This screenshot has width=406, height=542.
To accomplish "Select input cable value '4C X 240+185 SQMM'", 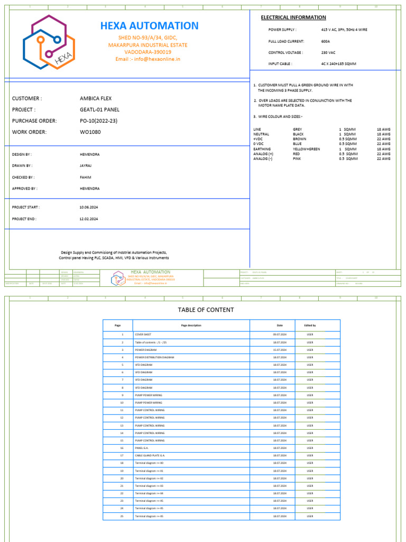I will tap(339, 64).
